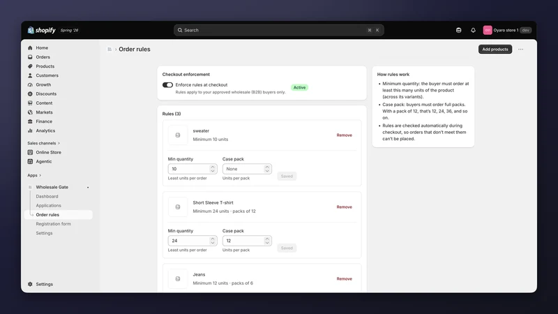This screenshot has width=558, height=314.
Task: Select Growth in the sidebar
Action: [x=43, y=84]
